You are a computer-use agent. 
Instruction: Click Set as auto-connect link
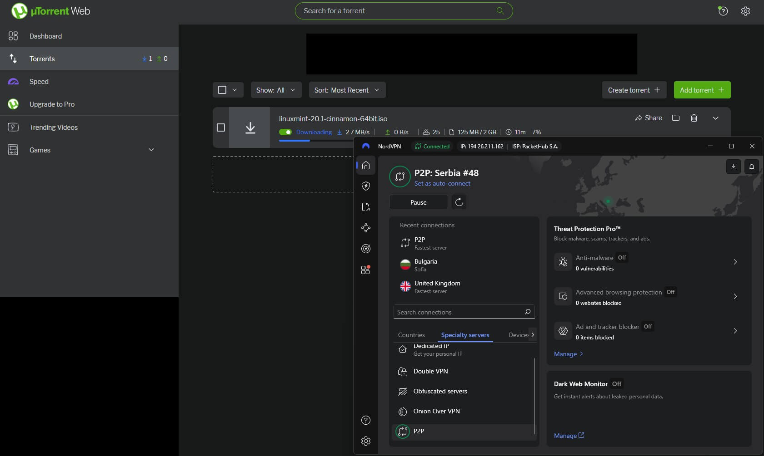(x=442, y=183)
